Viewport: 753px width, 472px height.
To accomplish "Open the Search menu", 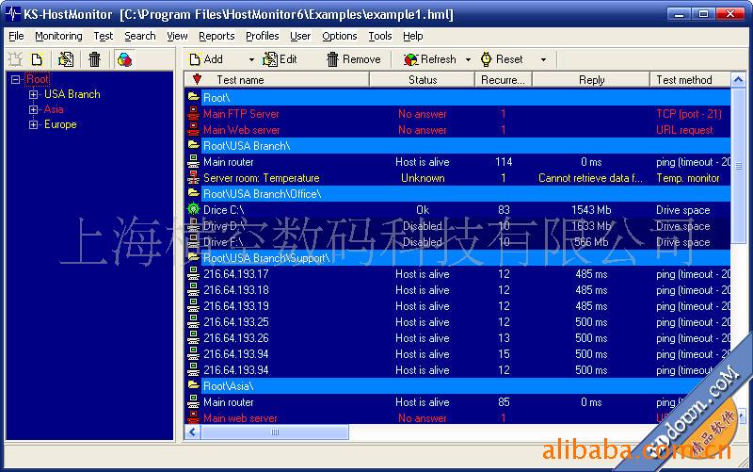I will 139,36.
